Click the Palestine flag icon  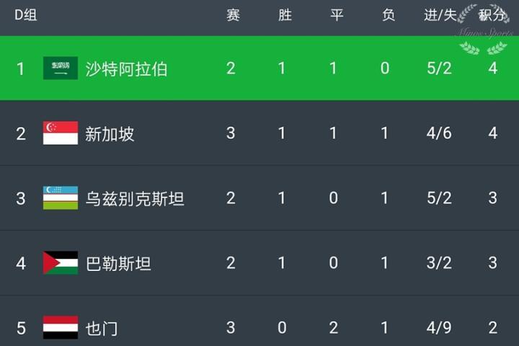click(61, 263)
